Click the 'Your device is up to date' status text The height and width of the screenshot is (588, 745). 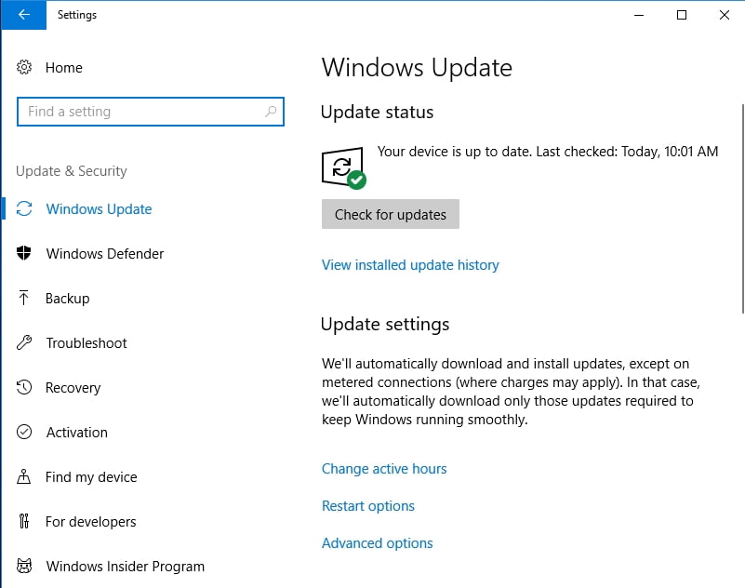(548, 152)
